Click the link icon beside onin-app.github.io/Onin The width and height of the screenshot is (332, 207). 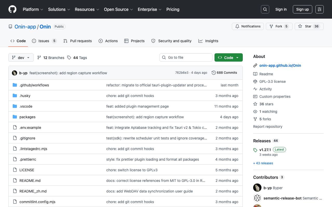255,65
